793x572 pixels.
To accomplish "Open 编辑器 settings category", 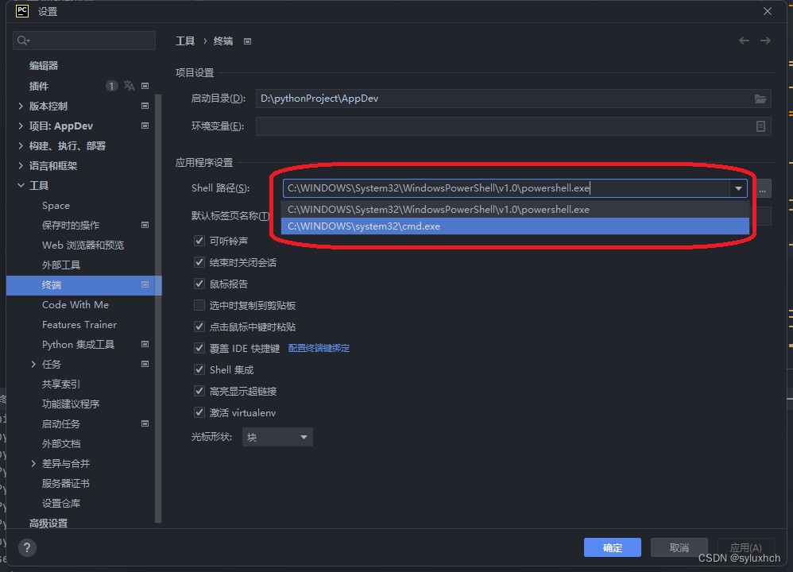I will click(x=44, y=66).
